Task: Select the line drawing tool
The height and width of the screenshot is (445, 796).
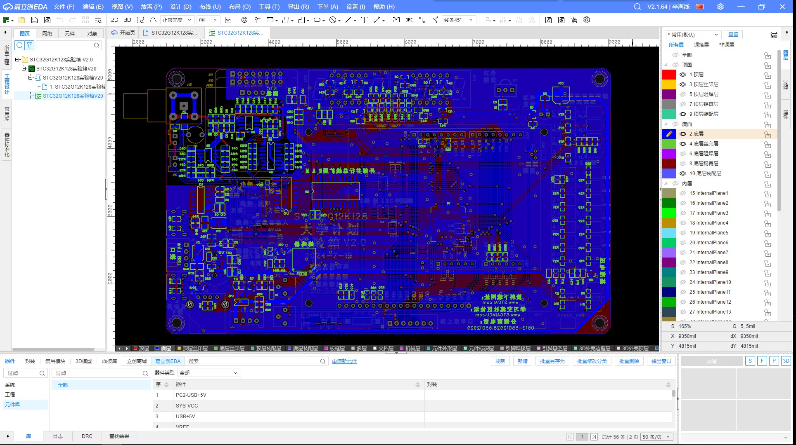Action: point(348,20)
